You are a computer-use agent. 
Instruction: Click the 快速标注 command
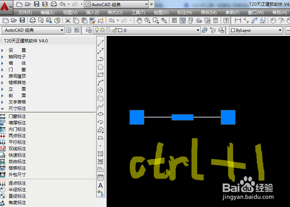[x=17, y=155]
